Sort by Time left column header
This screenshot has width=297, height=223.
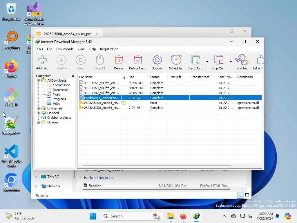tap(178, 77)
